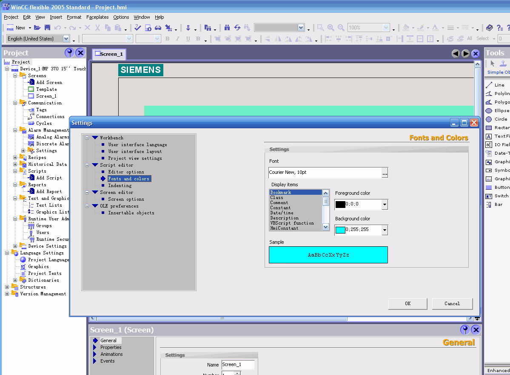Viewport: 510px width, 375px height.
Task: Run the consistency check checkmark icon
Action: click(137, 28)
